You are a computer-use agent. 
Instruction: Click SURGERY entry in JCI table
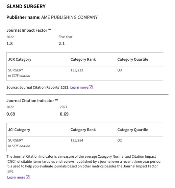(x=16, y=140)
